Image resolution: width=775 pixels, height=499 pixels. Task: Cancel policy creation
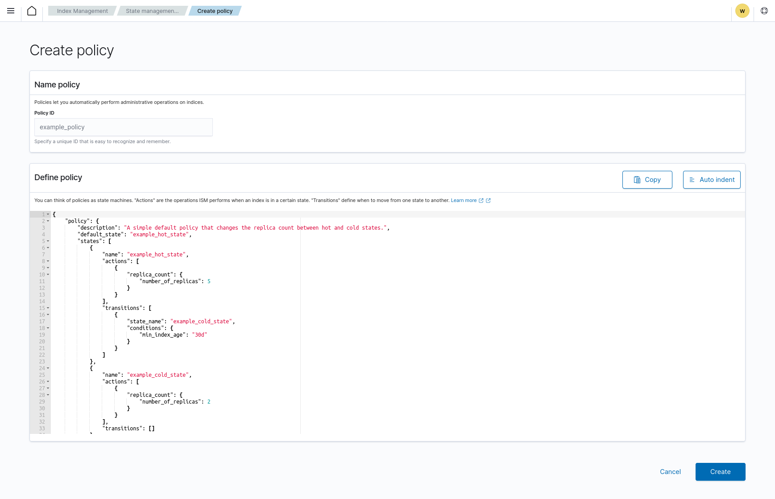[670, 472]
